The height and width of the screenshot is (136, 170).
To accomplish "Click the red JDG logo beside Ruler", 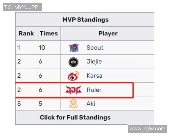I will [73, 90].
